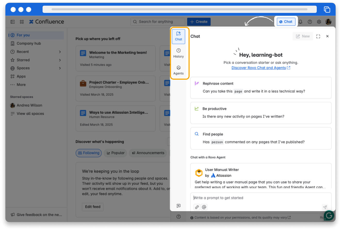Close the Chat panel
This screenshot has height=230, width=341.
click(x=327, y=36)
